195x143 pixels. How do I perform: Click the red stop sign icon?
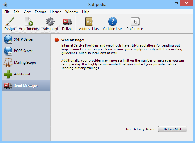pos(57,40)
